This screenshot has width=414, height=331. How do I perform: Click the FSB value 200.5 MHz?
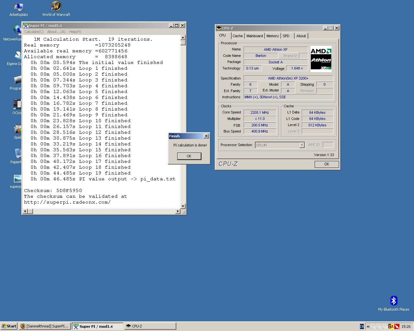point(260,125)
